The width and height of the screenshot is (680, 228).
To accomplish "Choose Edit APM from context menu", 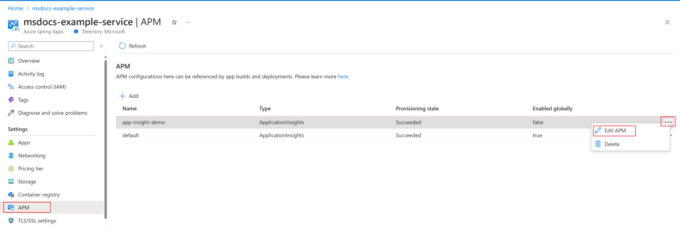I will click(614, 131).
